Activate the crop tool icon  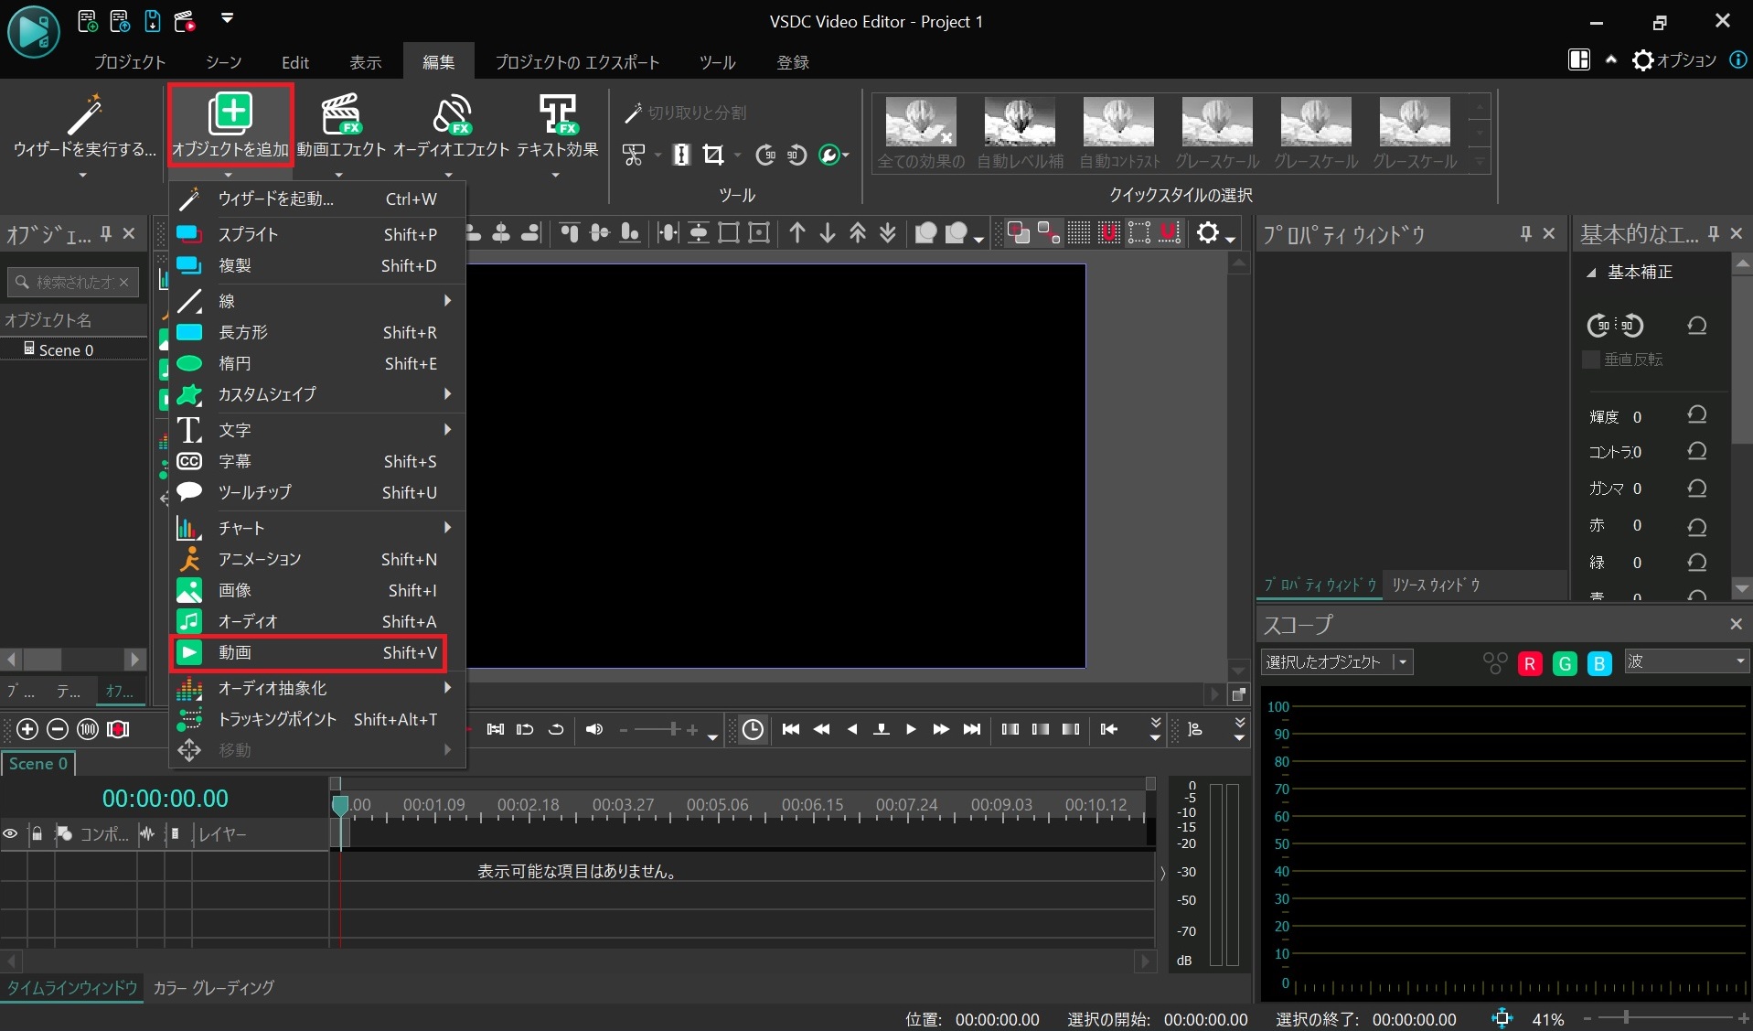pos(714,155)
